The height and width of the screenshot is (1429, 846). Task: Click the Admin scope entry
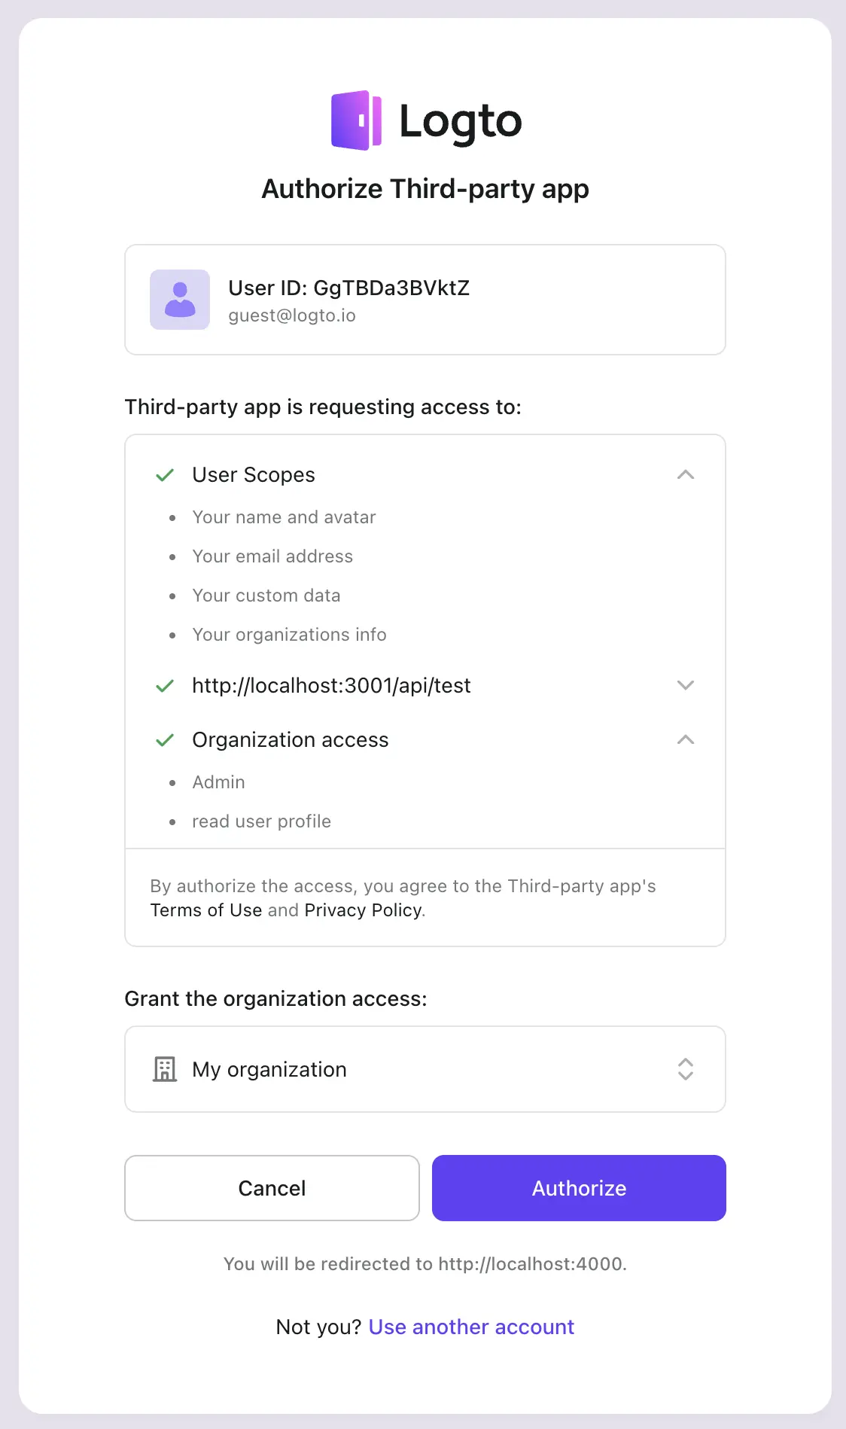tap(218, 782)
